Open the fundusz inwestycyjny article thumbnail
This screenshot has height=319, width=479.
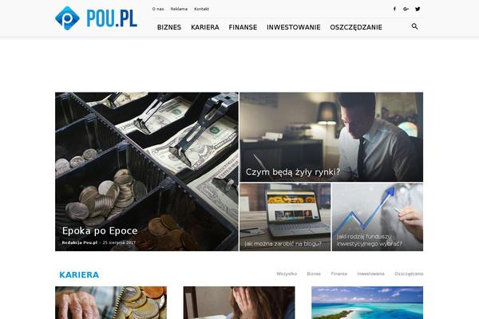point(378,217)
